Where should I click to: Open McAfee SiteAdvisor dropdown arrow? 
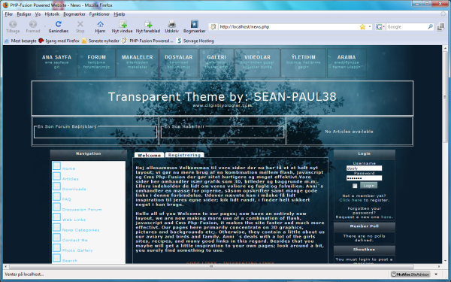pos(436,274)
